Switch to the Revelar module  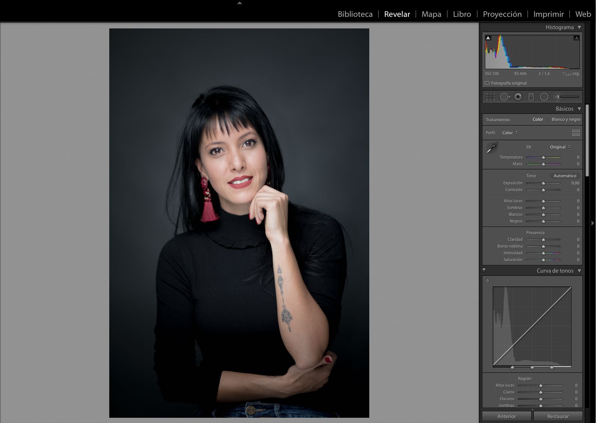[x=397, y=14]
